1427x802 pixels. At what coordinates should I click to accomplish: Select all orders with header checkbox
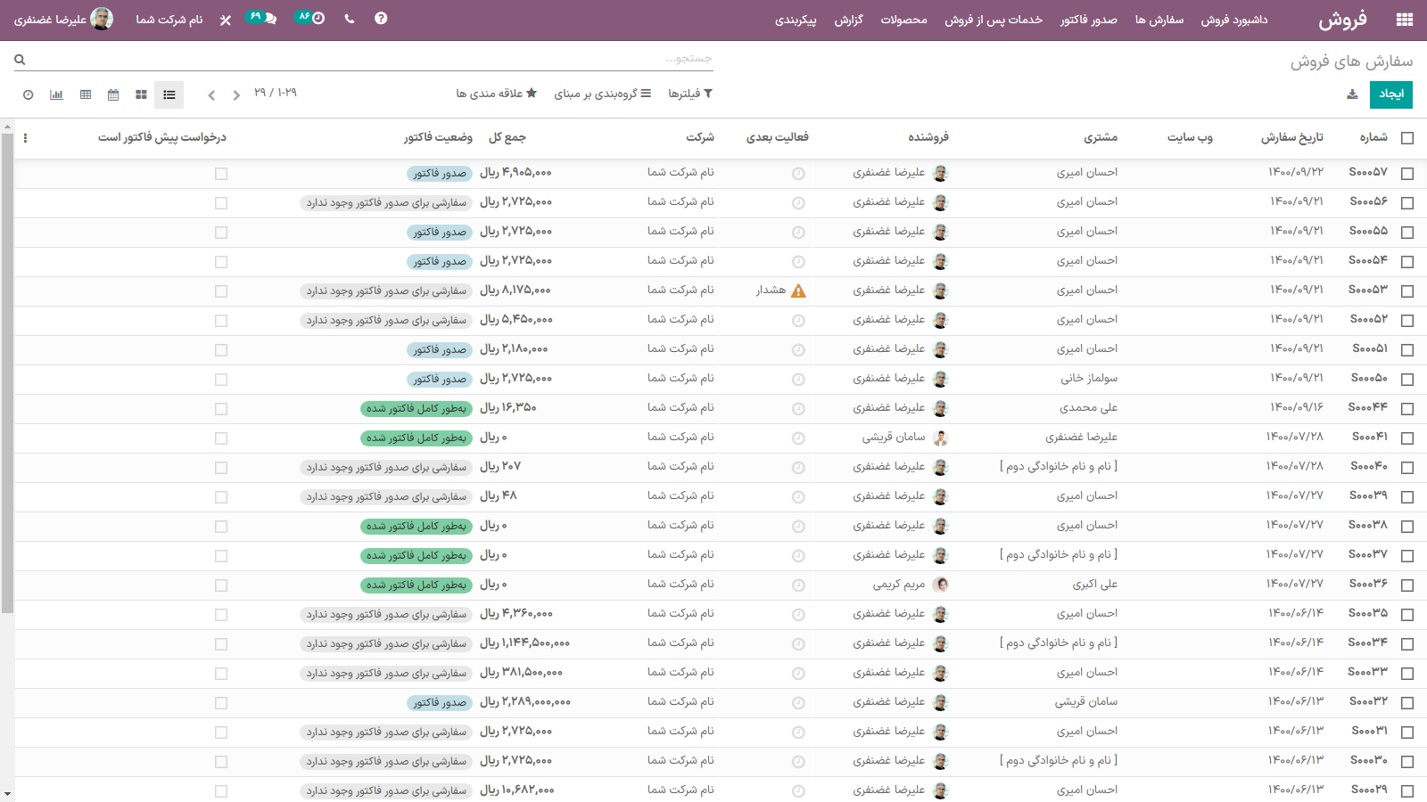click(1407, 138)
